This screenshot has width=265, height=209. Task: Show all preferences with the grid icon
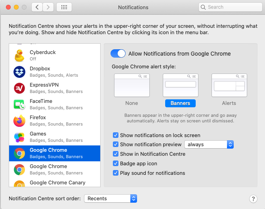tap(64, 7)
